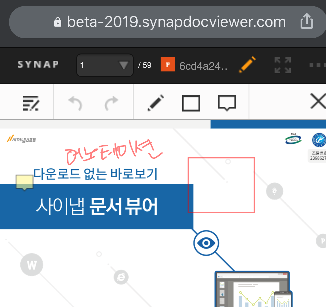Click the 사이냅 문서뷰어 title
This screenshot has width=326, height=307.
tap(97, 206)
